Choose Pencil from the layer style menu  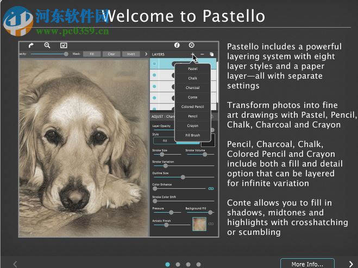click(192, 116)
